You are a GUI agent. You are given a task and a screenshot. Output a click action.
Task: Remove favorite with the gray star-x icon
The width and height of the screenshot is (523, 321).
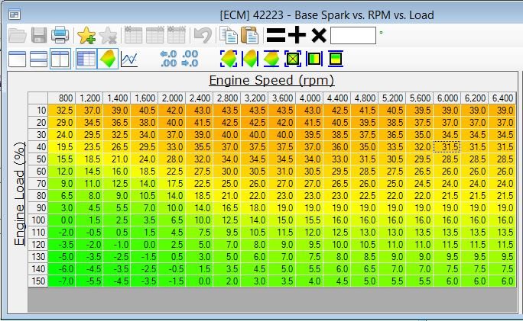tap(108, 35)
